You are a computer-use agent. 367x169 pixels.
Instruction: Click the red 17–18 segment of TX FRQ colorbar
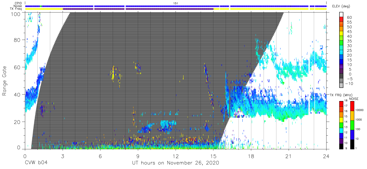point(341,104)
